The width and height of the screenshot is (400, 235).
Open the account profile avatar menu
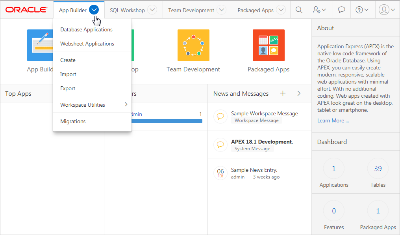click(387, 10)
